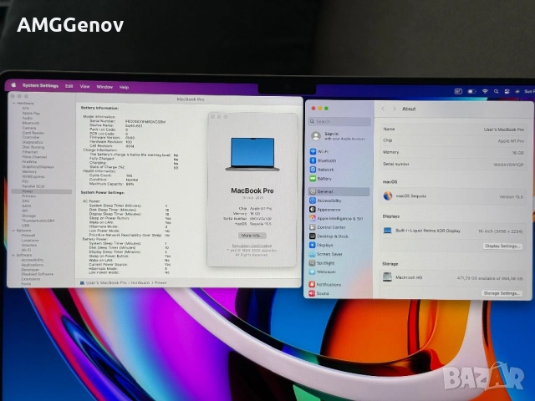Select General in System Settings sidebar

(339, 191)
